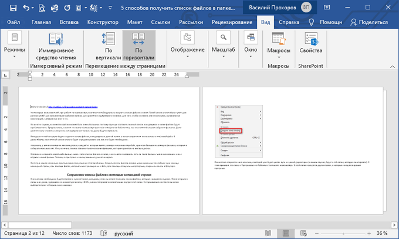Click the spell check icon in status bar
The height and width of the screenshot is (239, 399).
point(104,233)
